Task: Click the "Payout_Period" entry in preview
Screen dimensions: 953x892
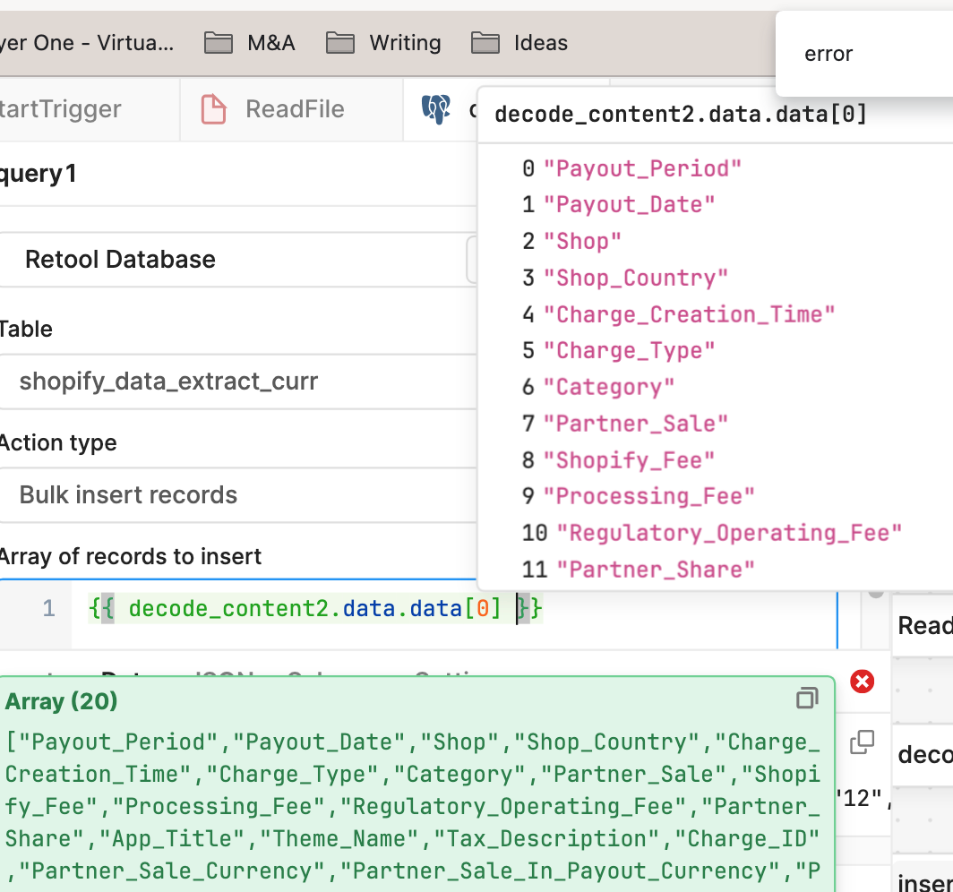Action: tap(642, 168)
